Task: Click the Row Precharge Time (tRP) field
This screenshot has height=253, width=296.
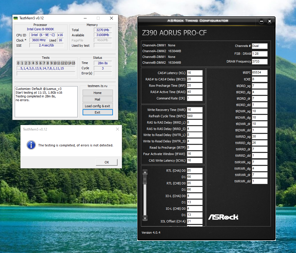Action: (x=195, y=86)
